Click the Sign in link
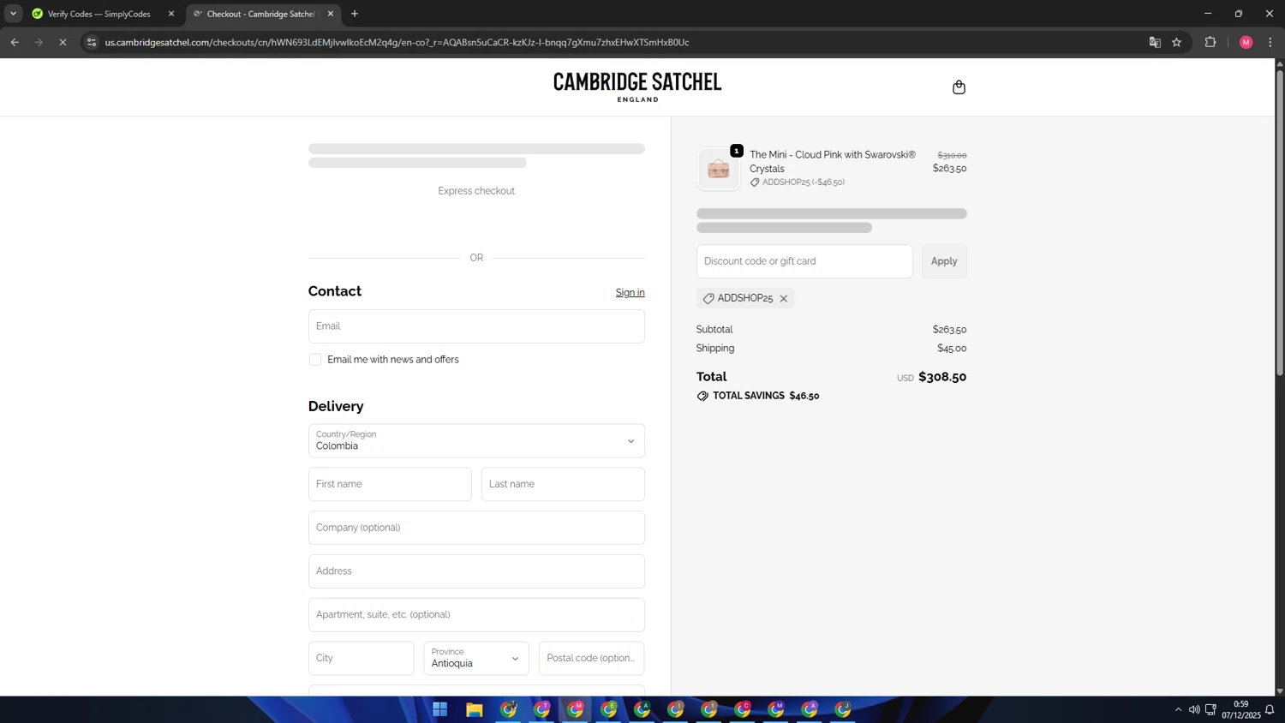The width and height of the screenshot is (1285, 723). 630,293
